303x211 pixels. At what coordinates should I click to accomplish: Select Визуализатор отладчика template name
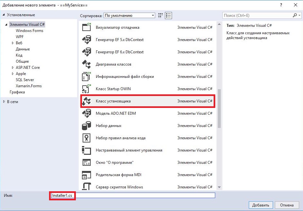coord(117,27)
